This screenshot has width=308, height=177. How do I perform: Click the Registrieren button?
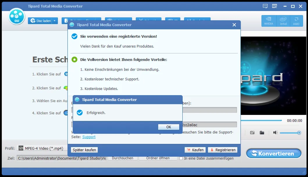tap(222, 150)
